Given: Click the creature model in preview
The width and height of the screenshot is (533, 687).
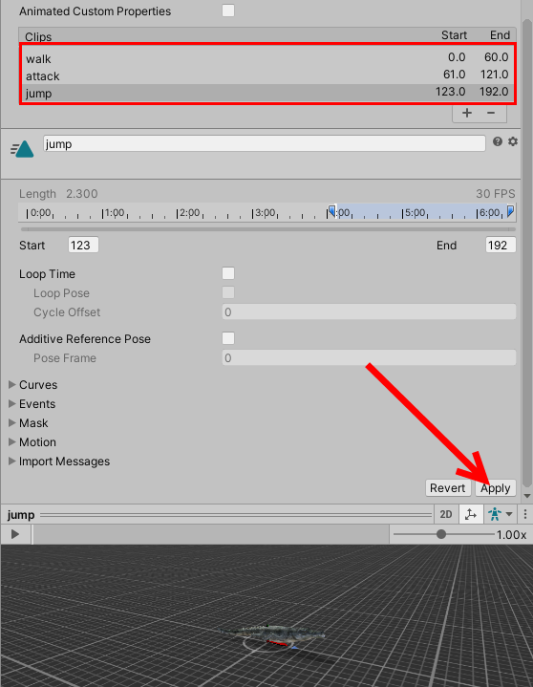Looking at the screenshot, I should [272, 633].
